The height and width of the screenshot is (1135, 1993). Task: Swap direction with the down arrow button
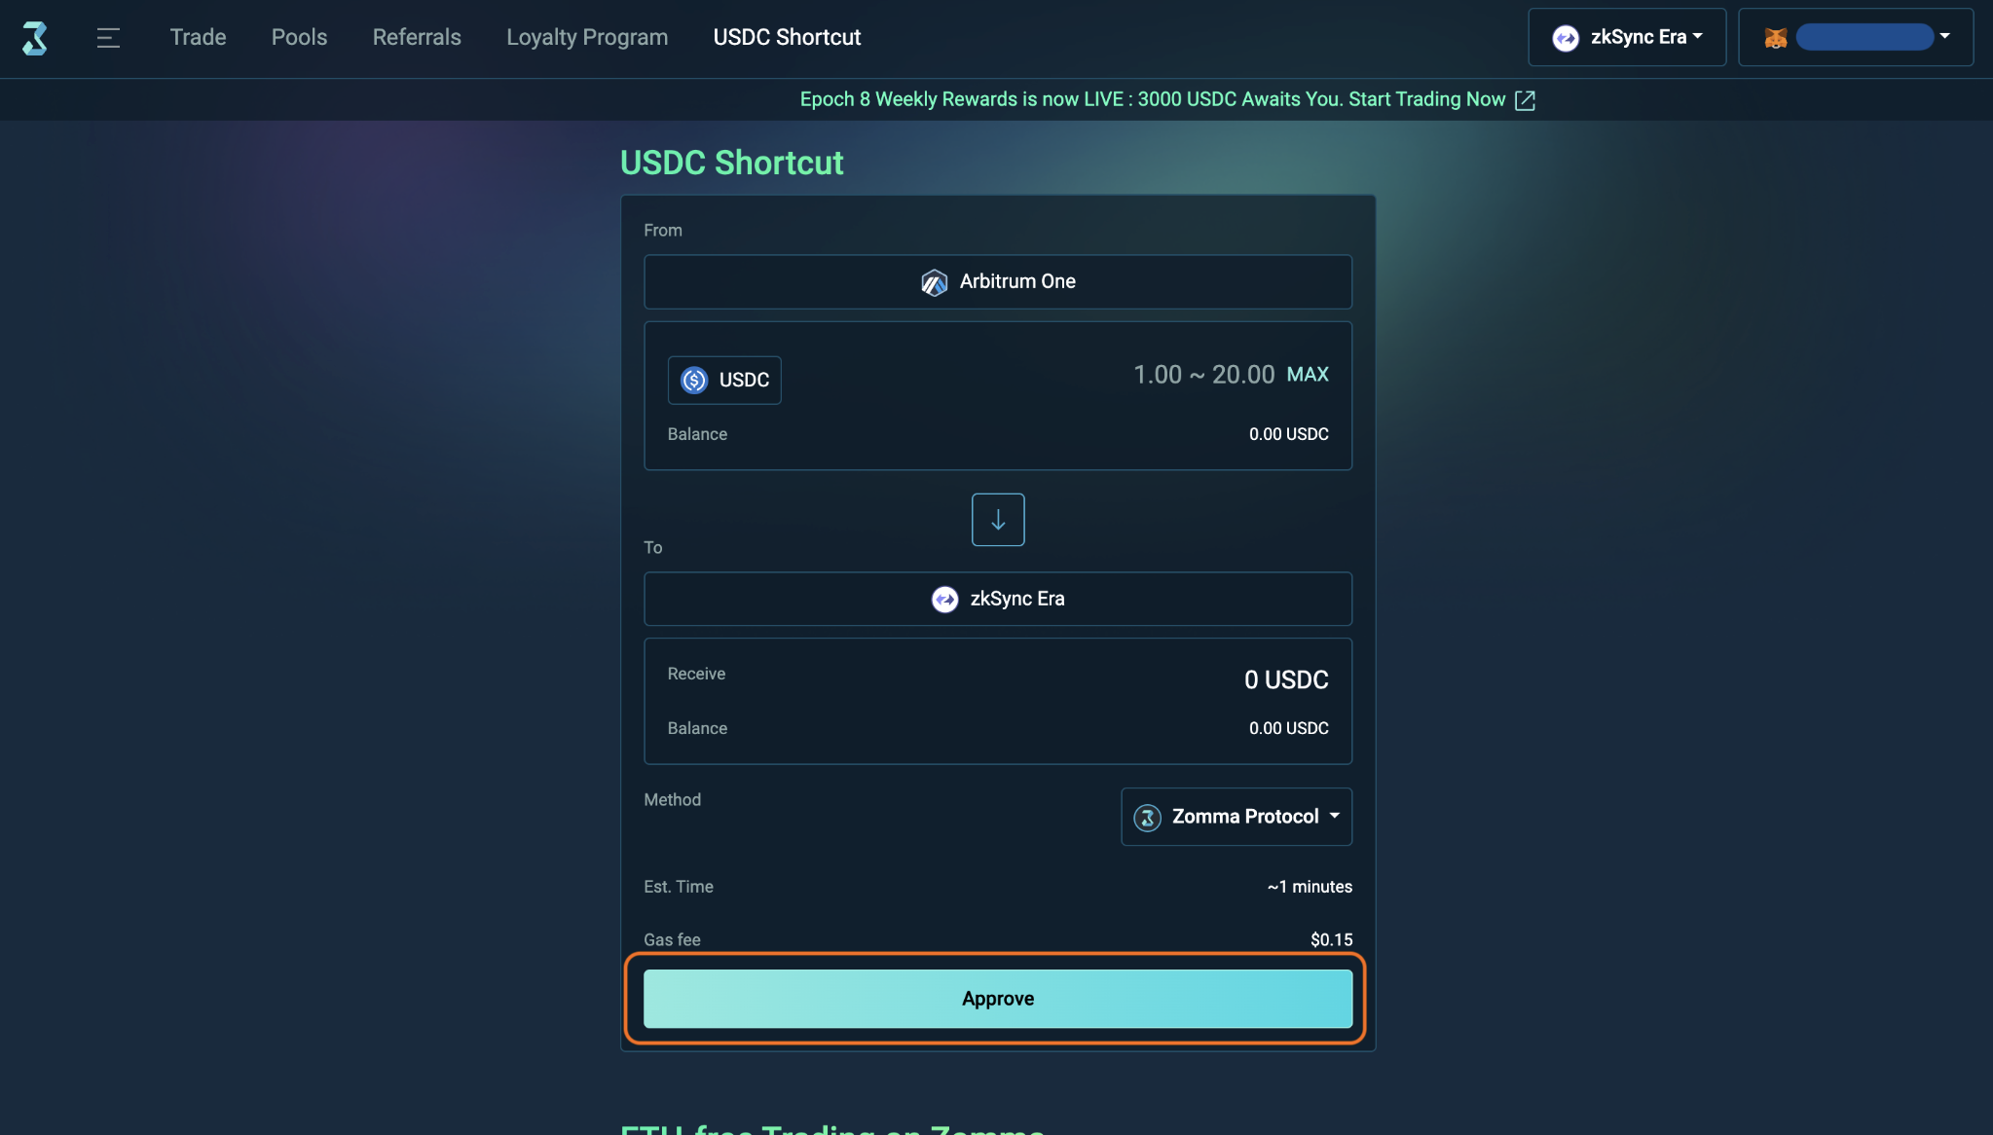tap(998, 520)
